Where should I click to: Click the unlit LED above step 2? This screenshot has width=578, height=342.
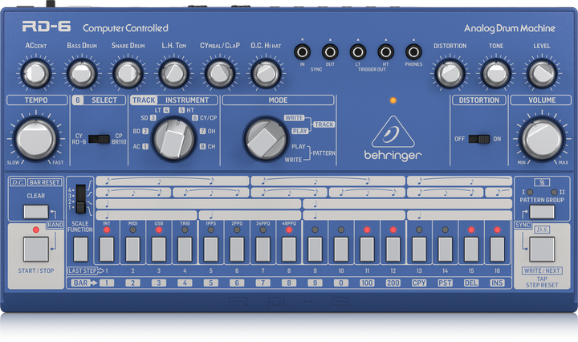click(132, 230)
